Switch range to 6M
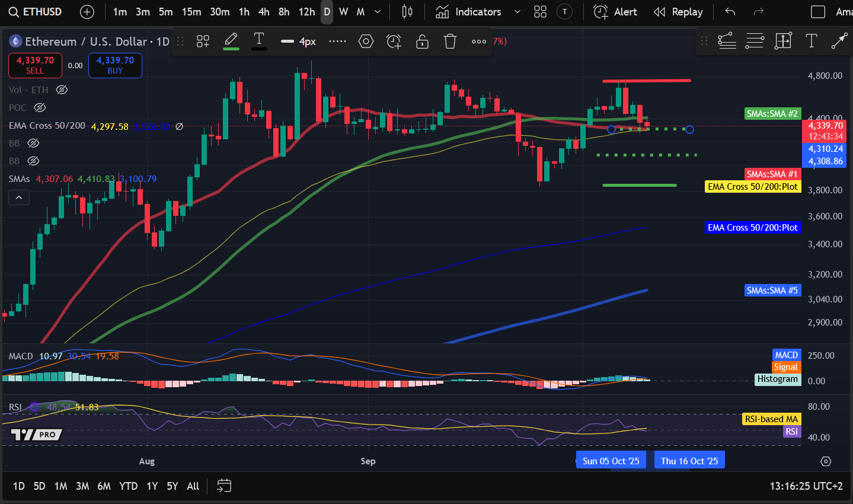 coord(104,486)
